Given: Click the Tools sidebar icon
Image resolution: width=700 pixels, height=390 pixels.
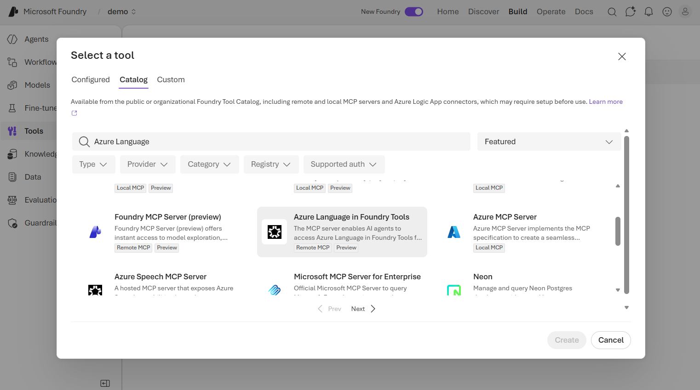Looking at the screenshot, I should click(x=12, y=131).
